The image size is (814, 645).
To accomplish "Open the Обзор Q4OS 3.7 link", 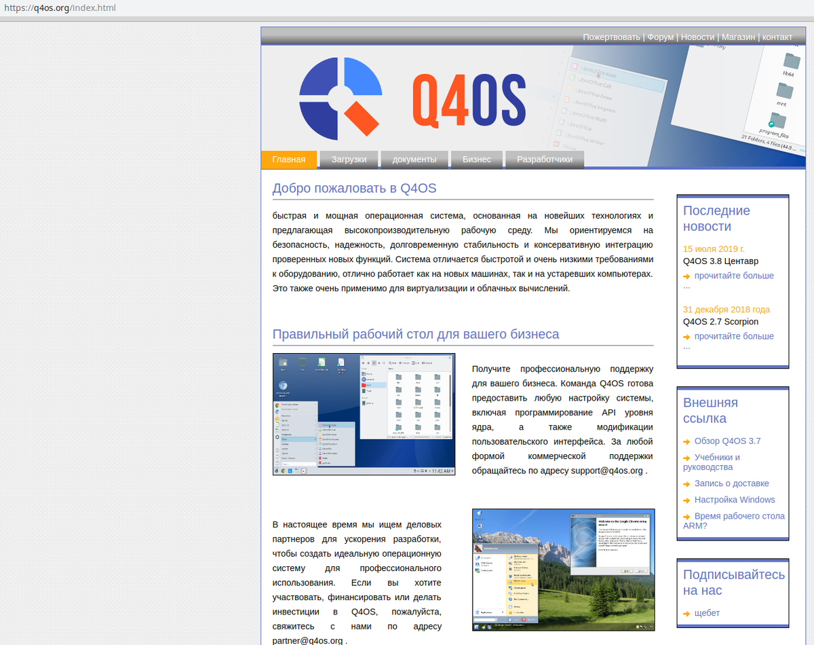I will pos(728,441).
